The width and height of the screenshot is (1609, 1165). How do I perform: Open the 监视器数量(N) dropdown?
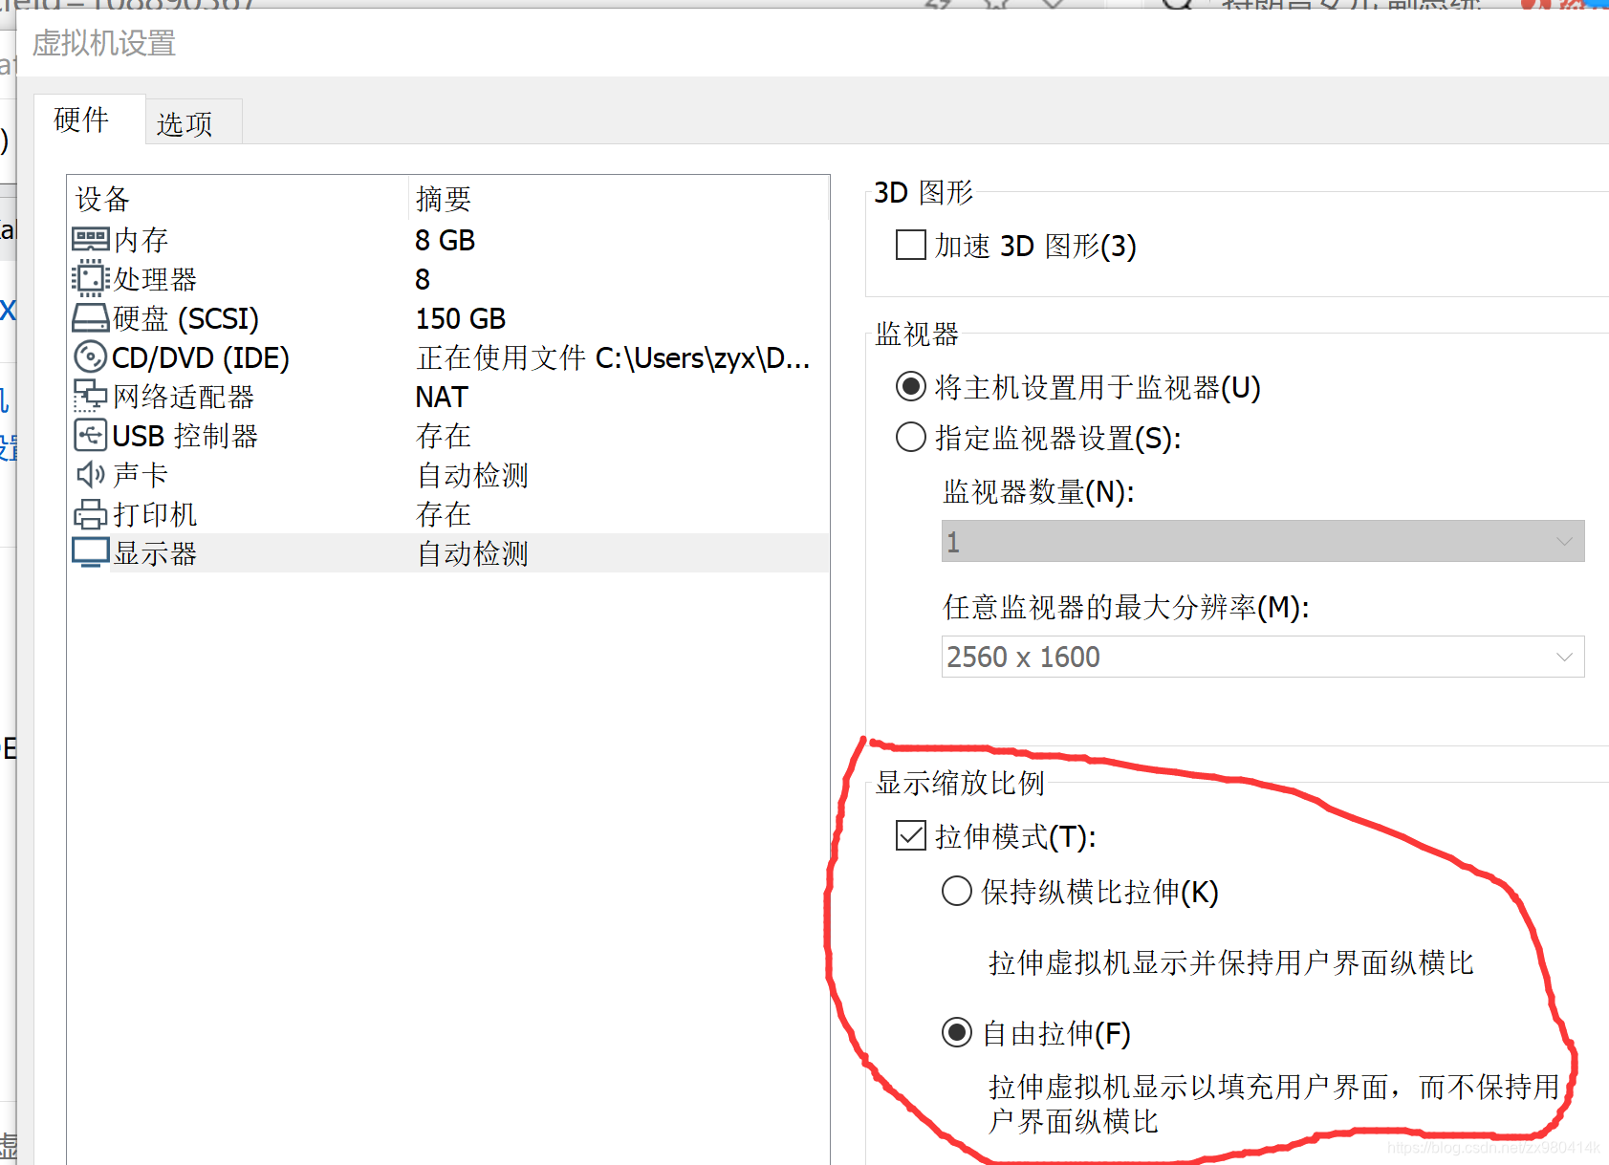(x=1263, y=541)
